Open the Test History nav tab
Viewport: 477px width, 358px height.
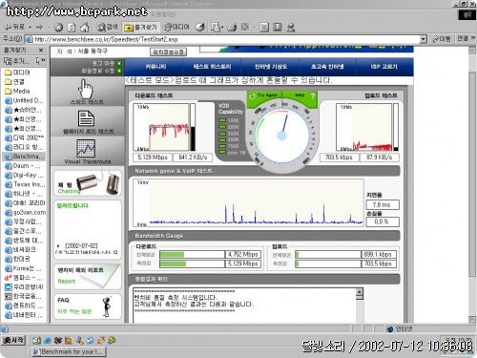212,67
